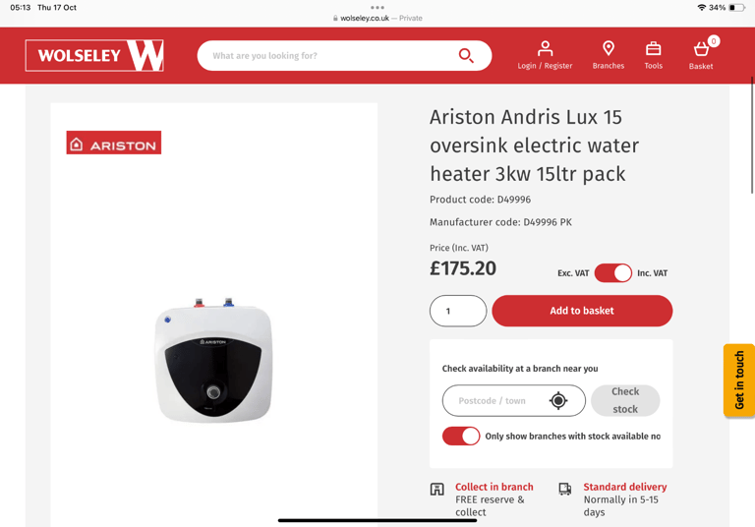Open Branches location pin icon
Screen dimensions: 755x527
click(x=609, y=48)
